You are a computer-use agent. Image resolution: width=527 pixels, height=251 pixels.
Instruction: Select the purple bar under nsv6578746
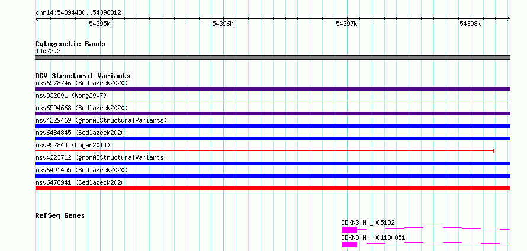pyautogui.click(x=272, y=89)
